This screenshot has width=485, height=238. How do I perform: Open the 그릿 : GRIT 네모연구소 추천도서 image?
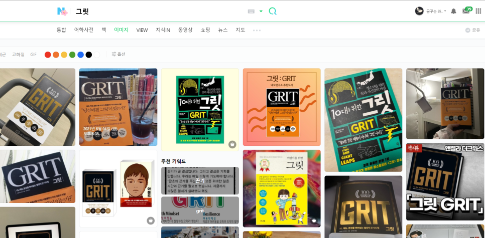282,107
